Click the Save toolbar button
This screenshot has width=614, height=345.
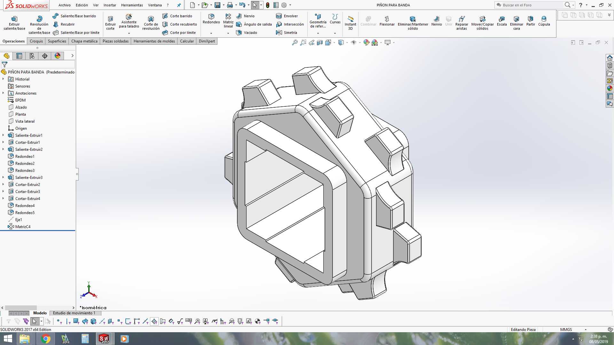point(217,5)
